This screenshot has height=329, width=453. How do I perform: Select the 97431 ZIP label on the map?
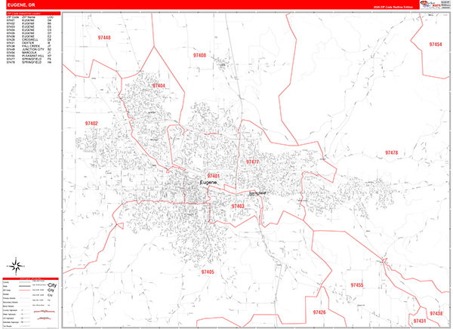pos(420,321)
